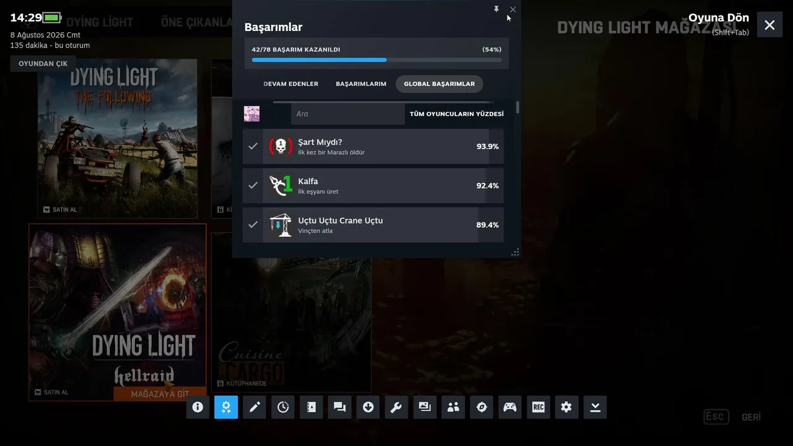Click the battery indicator next to the clock
The image size is (793, 446).
(x=53, y=17)
